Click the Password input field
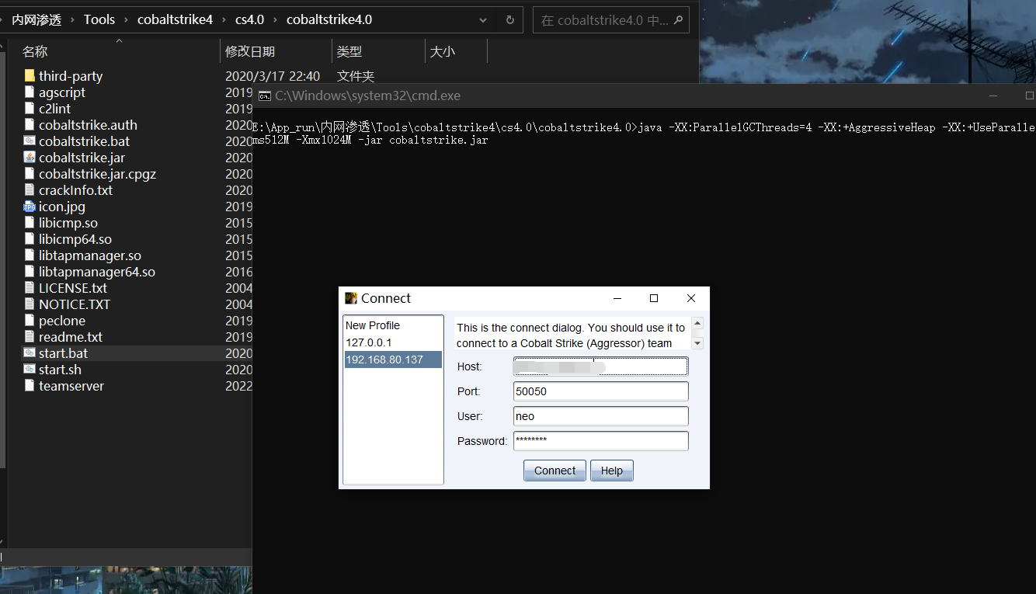 [601, 441]
